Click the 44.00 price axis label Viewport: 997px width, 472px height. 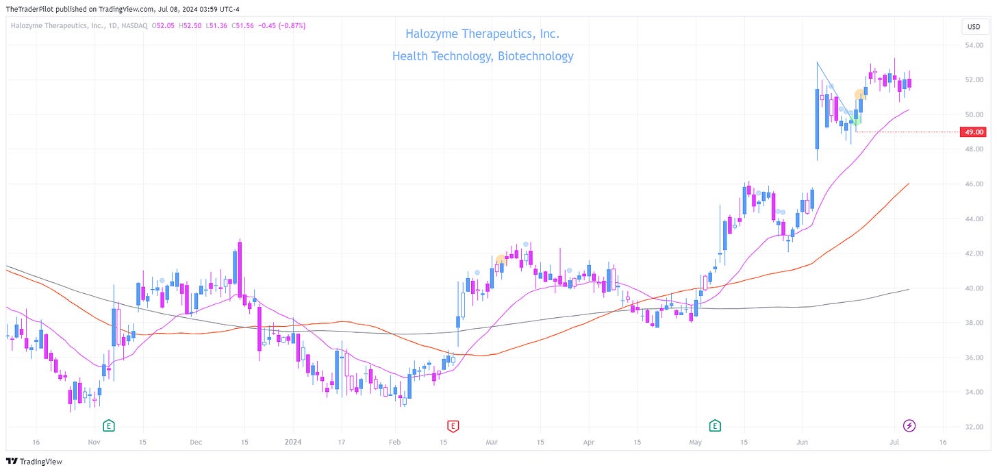pos(974,219)
